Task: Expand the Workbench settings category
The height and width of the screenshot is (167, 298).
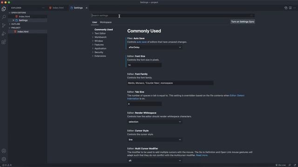Action: pyautogui.click(x=101, y=37)
